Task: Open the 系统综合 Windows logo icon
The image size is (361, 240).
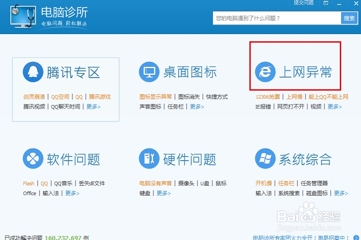Action: click(x=265, y=158)
